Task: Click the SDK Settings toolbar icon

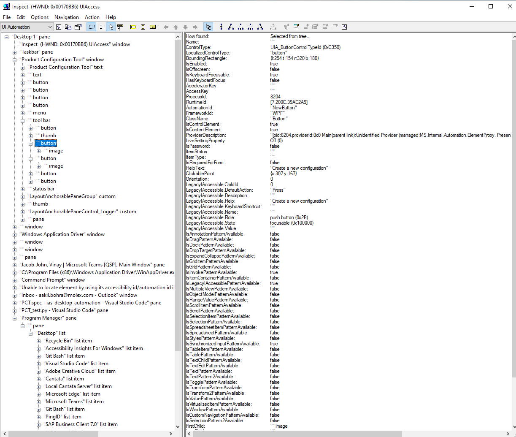Action: pos(78,27)
